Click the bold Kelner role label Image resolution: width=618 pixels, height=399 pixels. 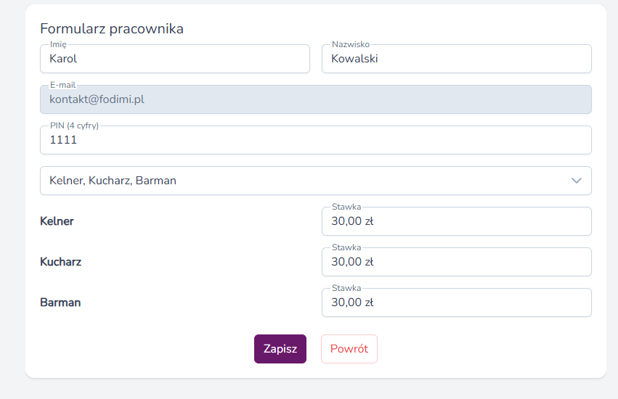[x=57, y=221]
